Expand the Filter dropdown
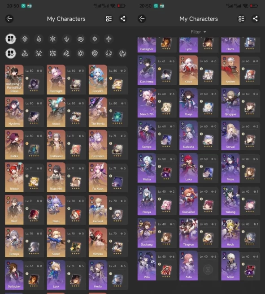265x294 pixels. [199, 32]
